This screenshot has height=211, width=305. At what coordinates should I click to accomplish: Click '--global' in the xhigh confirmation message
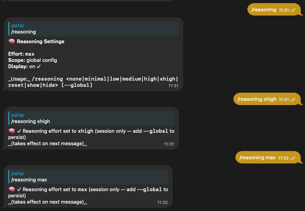[x=156, y=131]
